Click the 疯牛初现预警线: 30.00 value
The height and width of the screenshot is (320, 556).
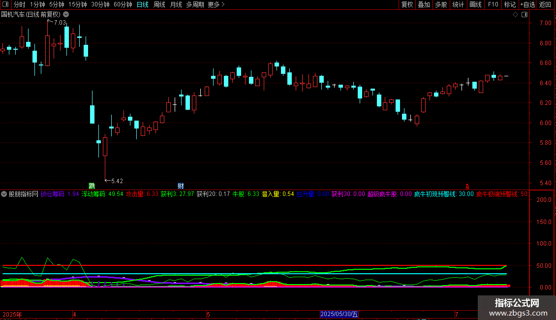click(x=444, y=194)
